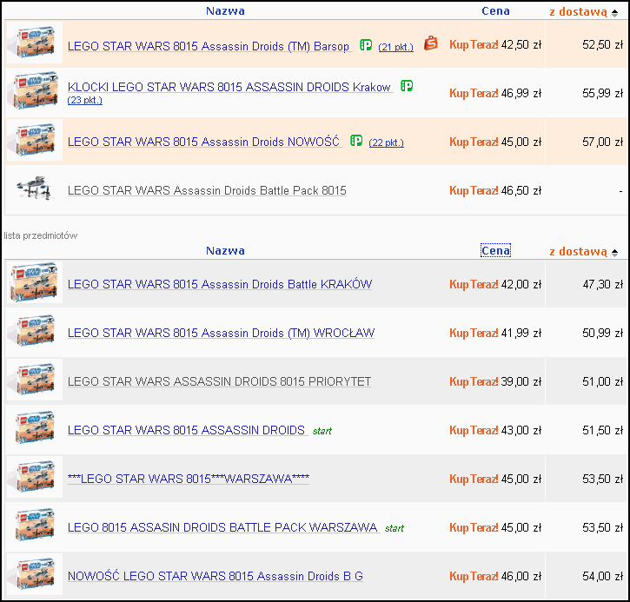Open the KLOCKI LEGO STAR WARS Krakow listing

[x=229, y=87]
